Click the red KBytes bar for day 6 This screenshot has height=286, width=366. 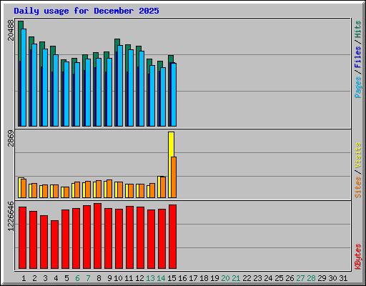(x=76, y=238)
